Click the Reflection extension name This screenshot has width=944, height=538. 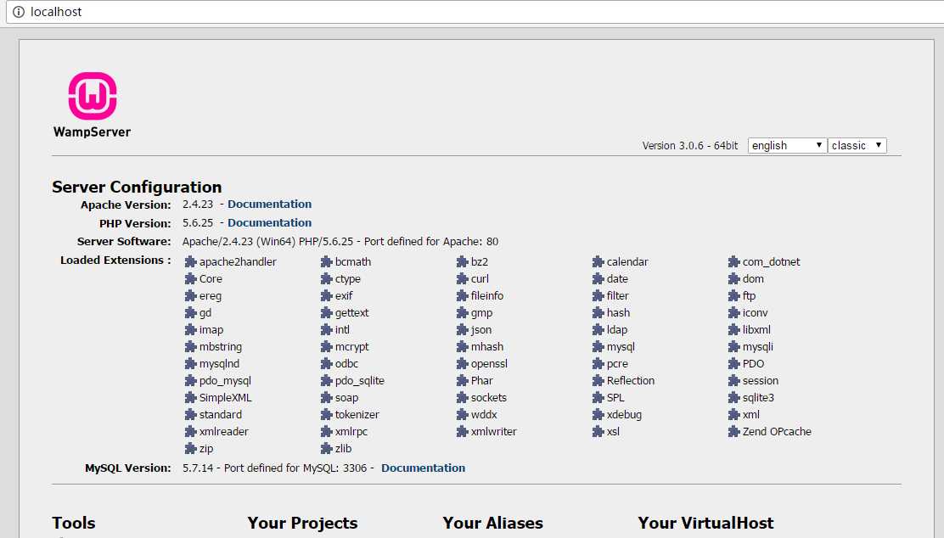[x=631, y=381]
